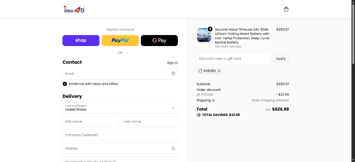Image resolution: width=355 pixels, height=162 pixels.
Task: Focus the Discount code or gift card field
Action: [233, 59]
